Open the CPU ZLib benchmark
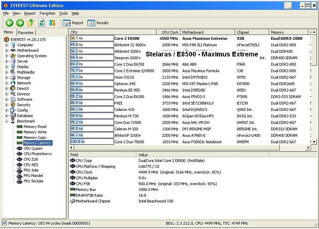This screenshot has height=229, width=319. (x=31, y=159)
